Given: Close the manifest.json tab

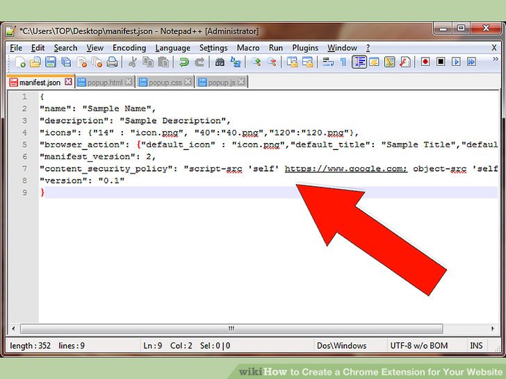Looking at the screenshot, I should [x=68, y=82].
